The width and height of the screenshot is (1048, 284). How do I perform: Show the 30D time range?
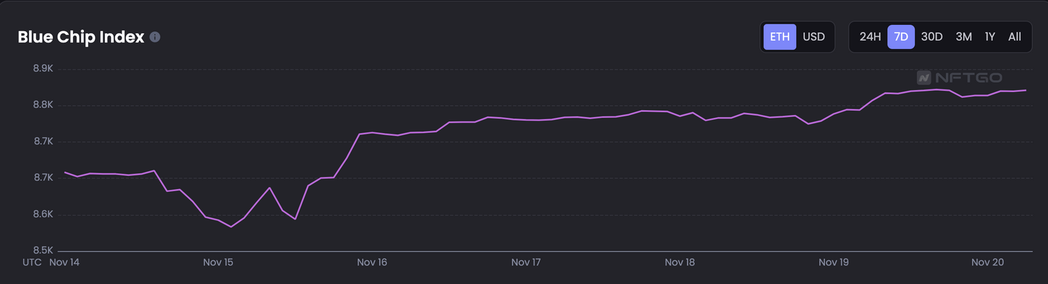[931, 37]
